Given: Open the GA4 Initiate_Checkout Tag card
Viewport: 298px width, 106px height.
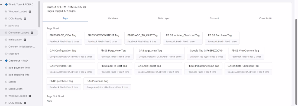Looking at the screenshot, I should [248, 69].
